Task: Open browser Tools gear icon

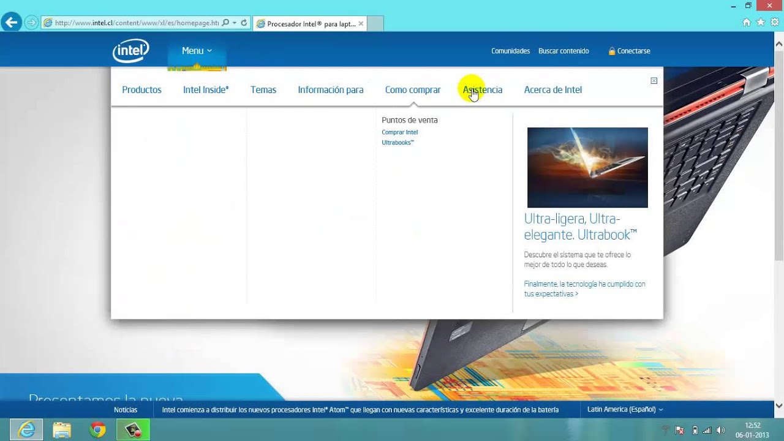Action: [774, 22]
